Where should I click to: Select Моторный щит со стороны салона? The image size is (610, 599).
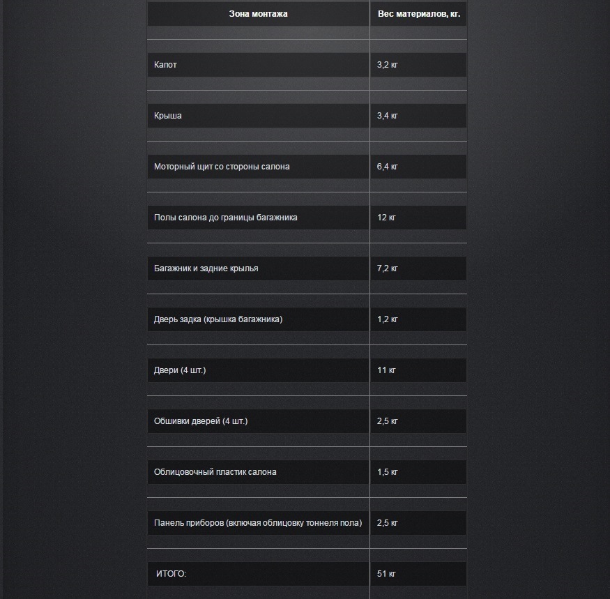259,167
